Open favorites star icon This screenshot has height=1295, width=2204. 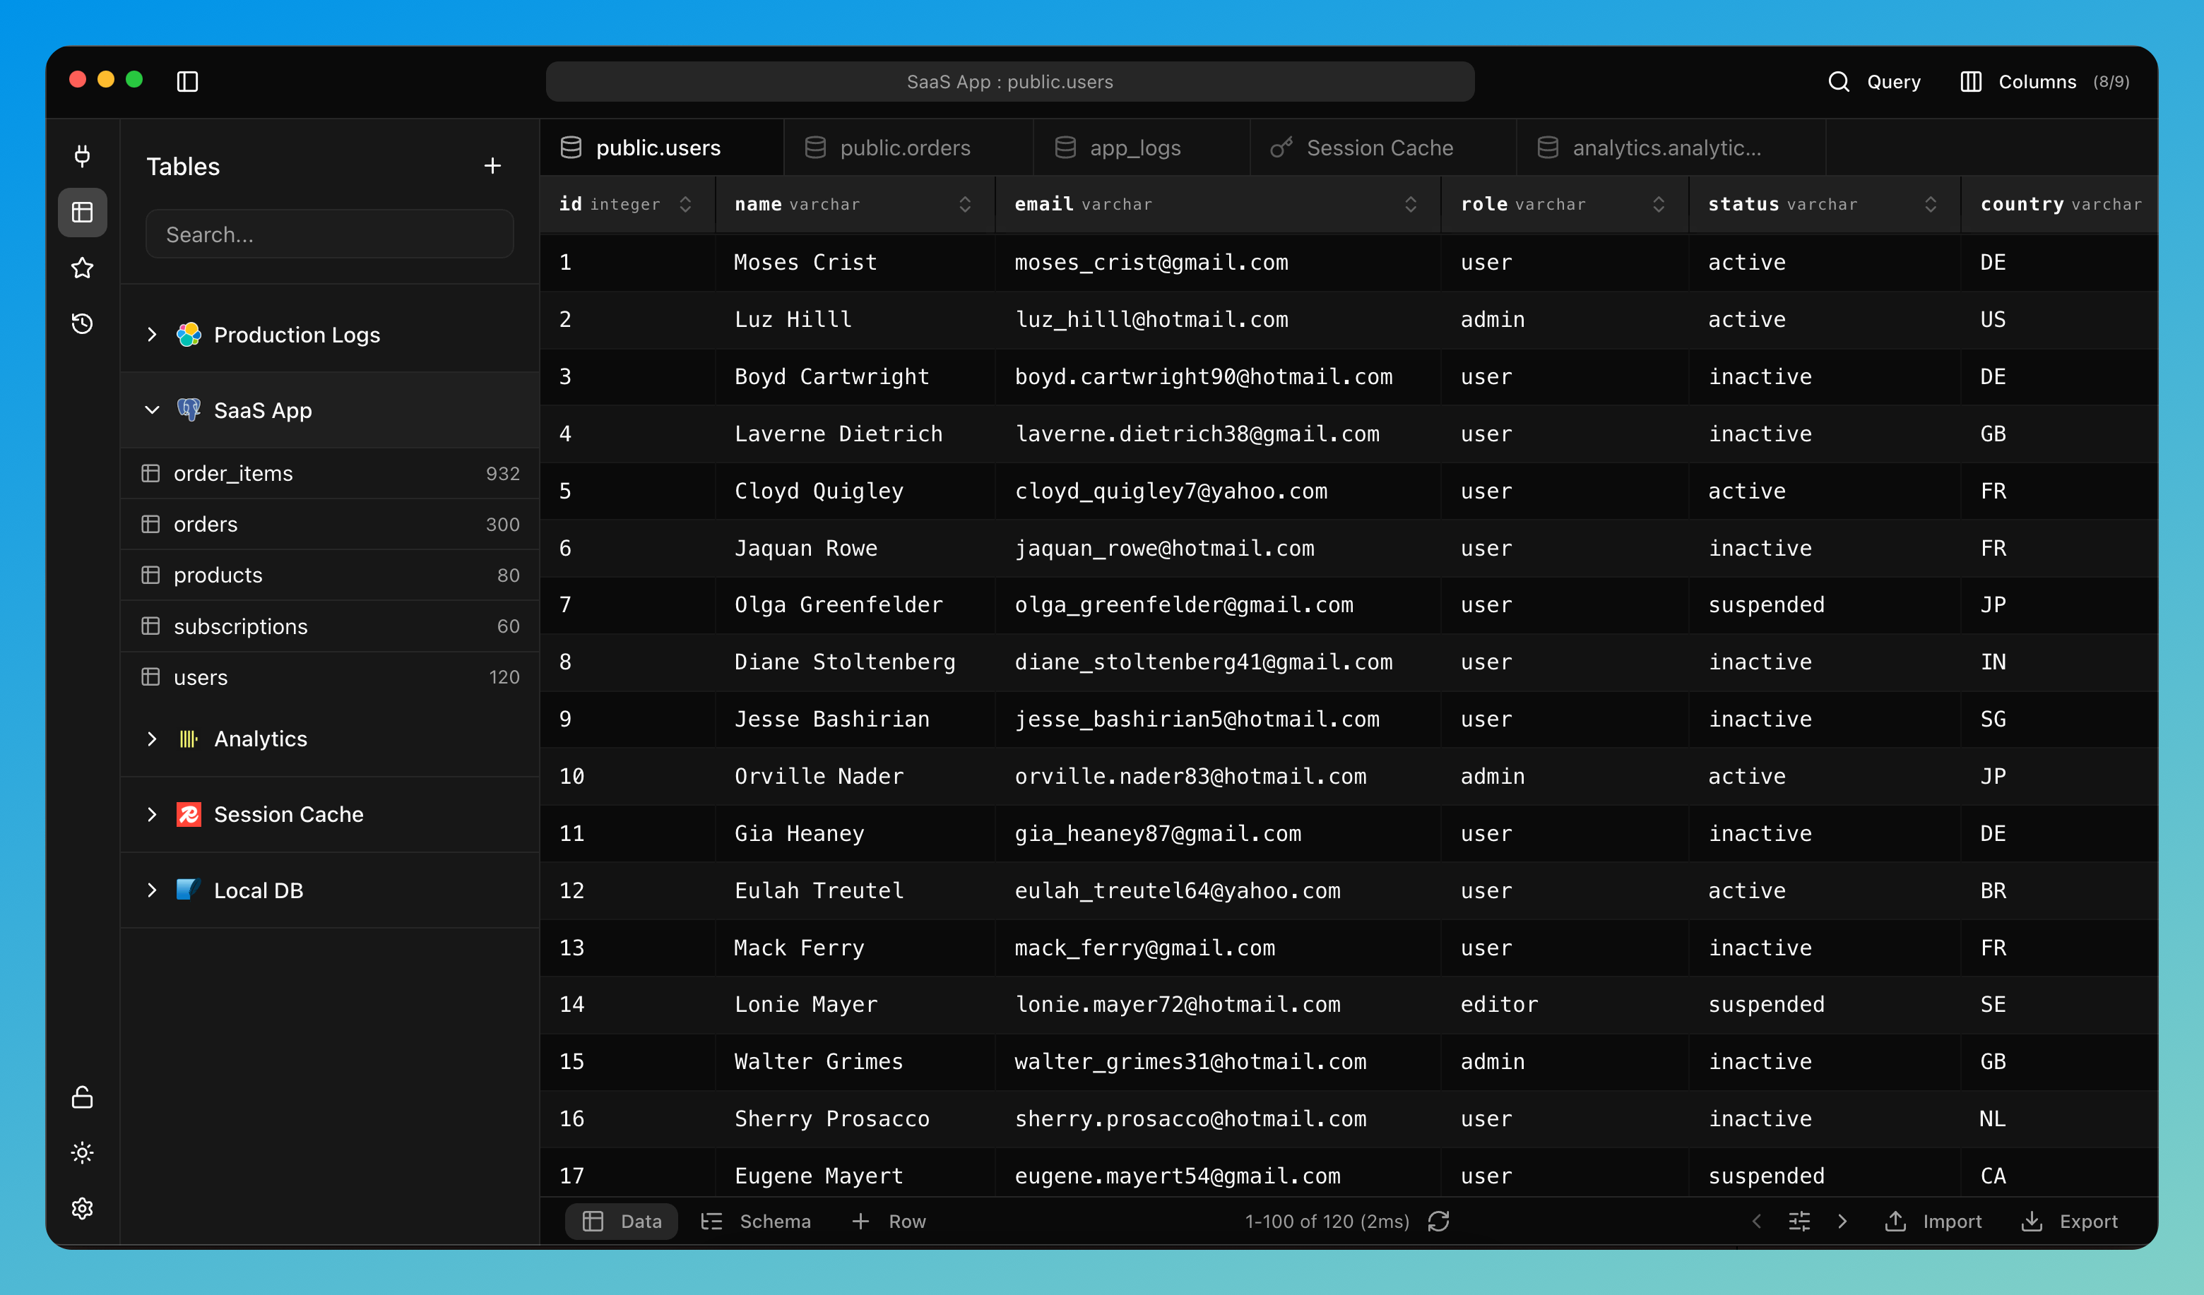pos(82,268)
